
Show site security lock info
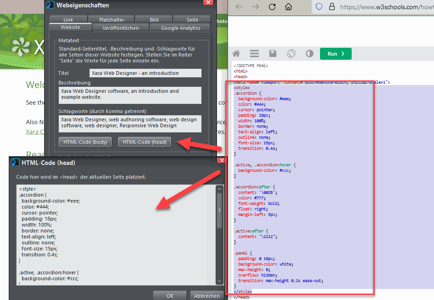(331, 6)
